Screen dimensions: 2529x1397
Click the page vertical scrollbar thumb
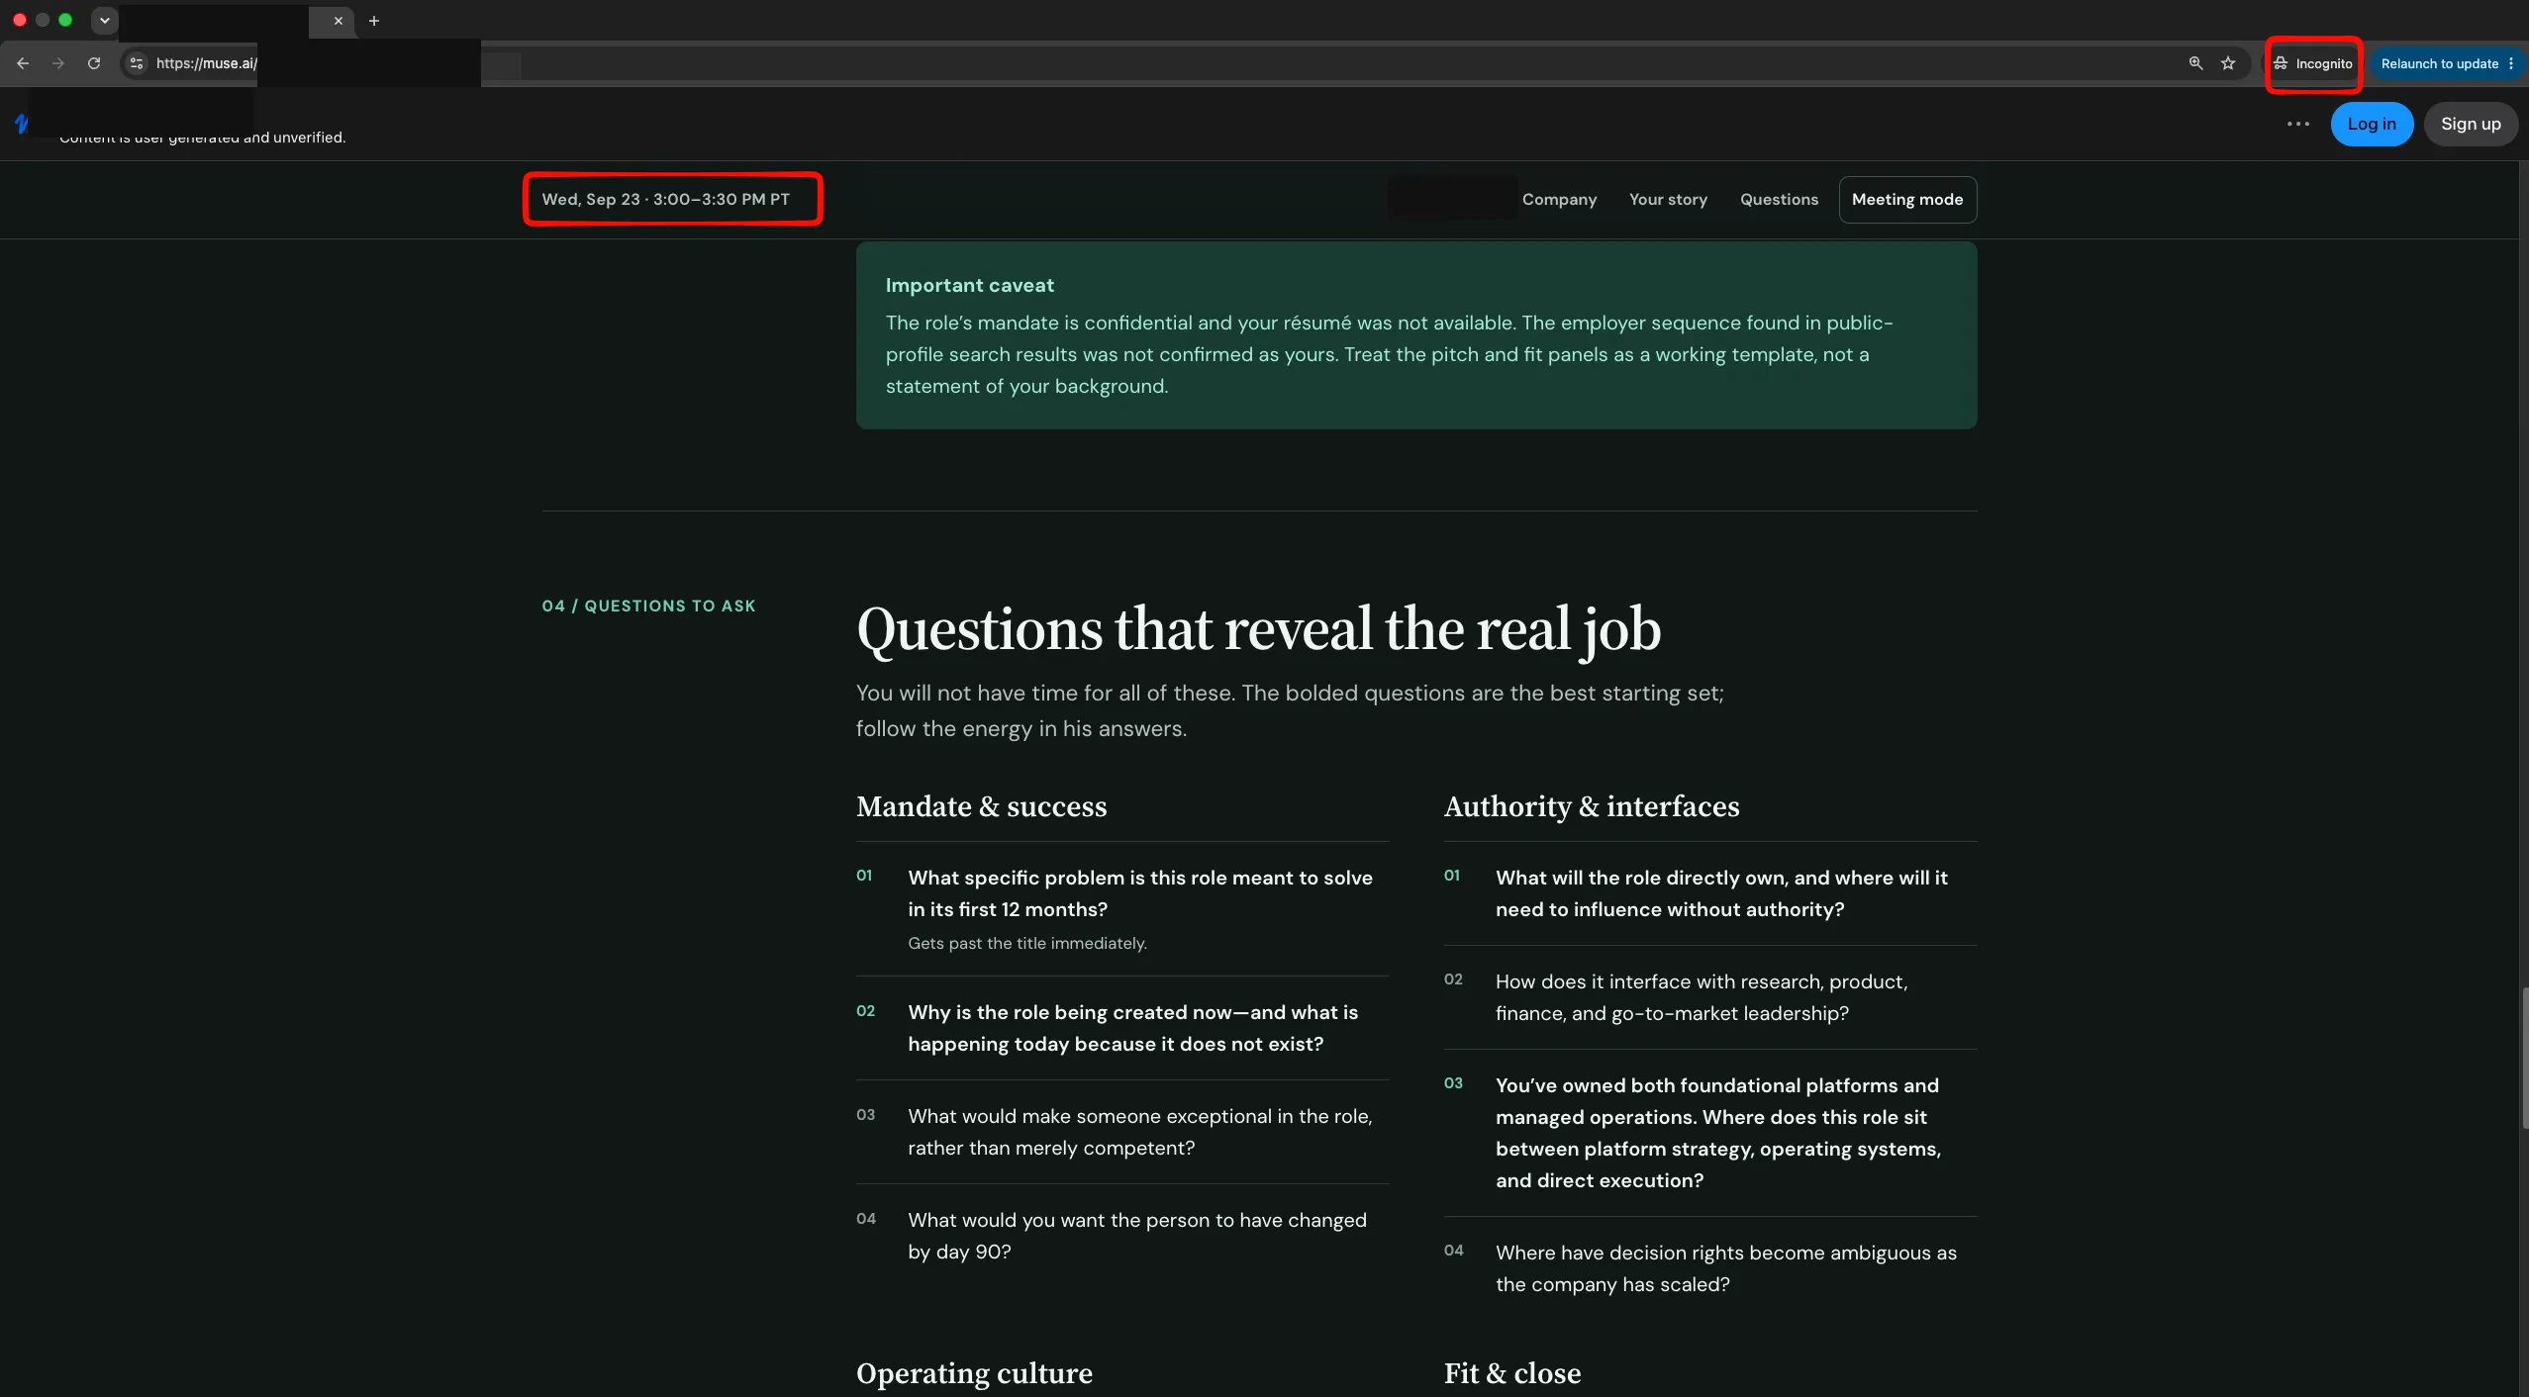pyautogui.click(x=2523, y=1057)
